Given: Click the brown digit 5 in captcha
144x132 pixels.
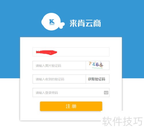Looking at the screenshot, I should pyautogui.click(x=101, y=65).
